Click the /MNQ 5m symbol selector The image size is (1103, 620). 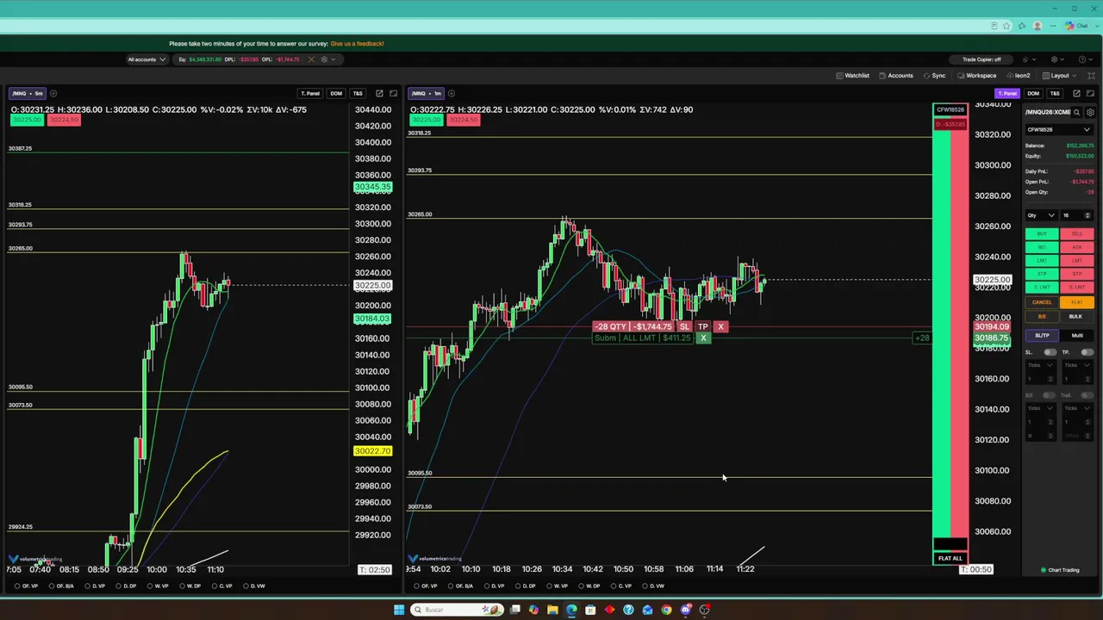coord(27,93)
